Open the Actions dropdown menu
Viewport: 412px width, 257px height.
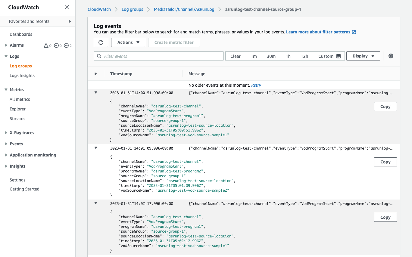(128, 42)
